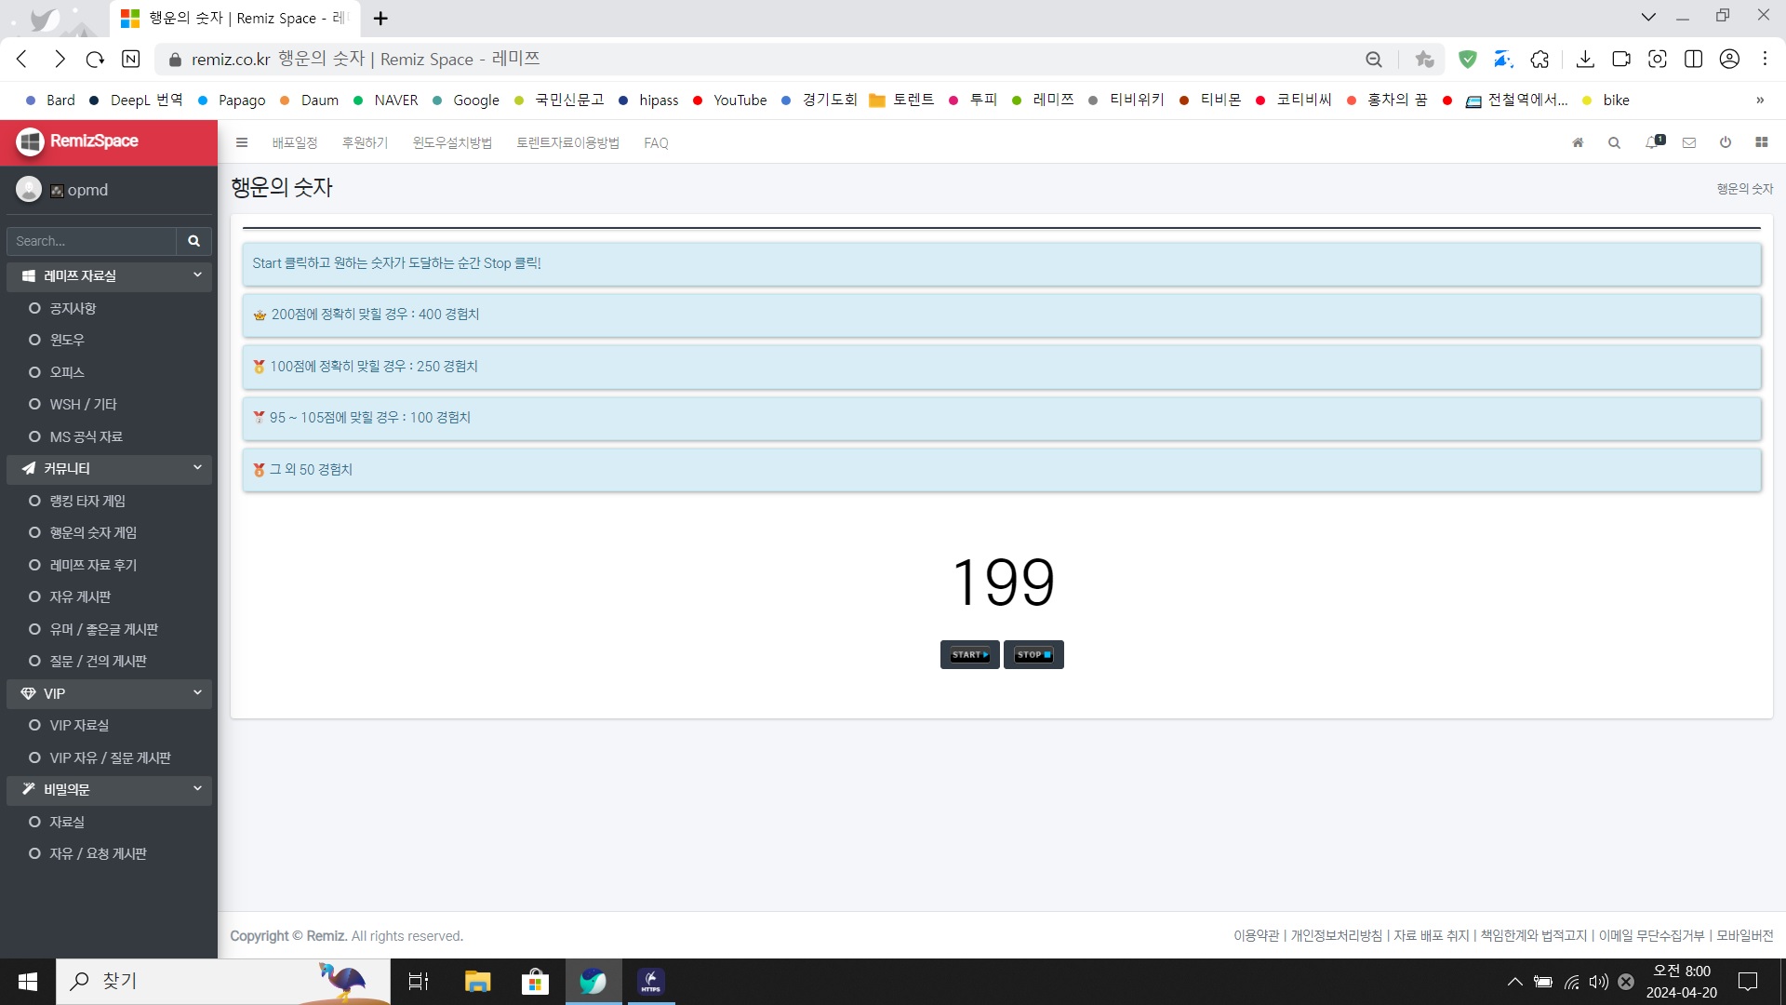
Task: Click the sidebar search magnifier button
Action: click(193, 241)
